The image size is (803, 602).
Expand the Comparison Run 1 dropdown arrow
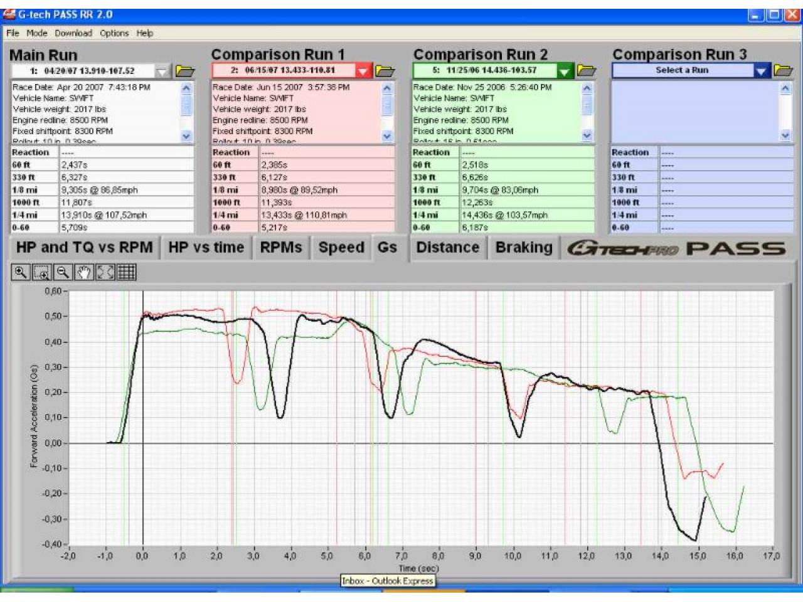point(364,71)
